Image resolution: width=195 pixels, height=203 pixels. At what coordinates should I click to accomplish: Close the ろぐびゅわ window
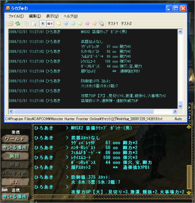point(183,8)
